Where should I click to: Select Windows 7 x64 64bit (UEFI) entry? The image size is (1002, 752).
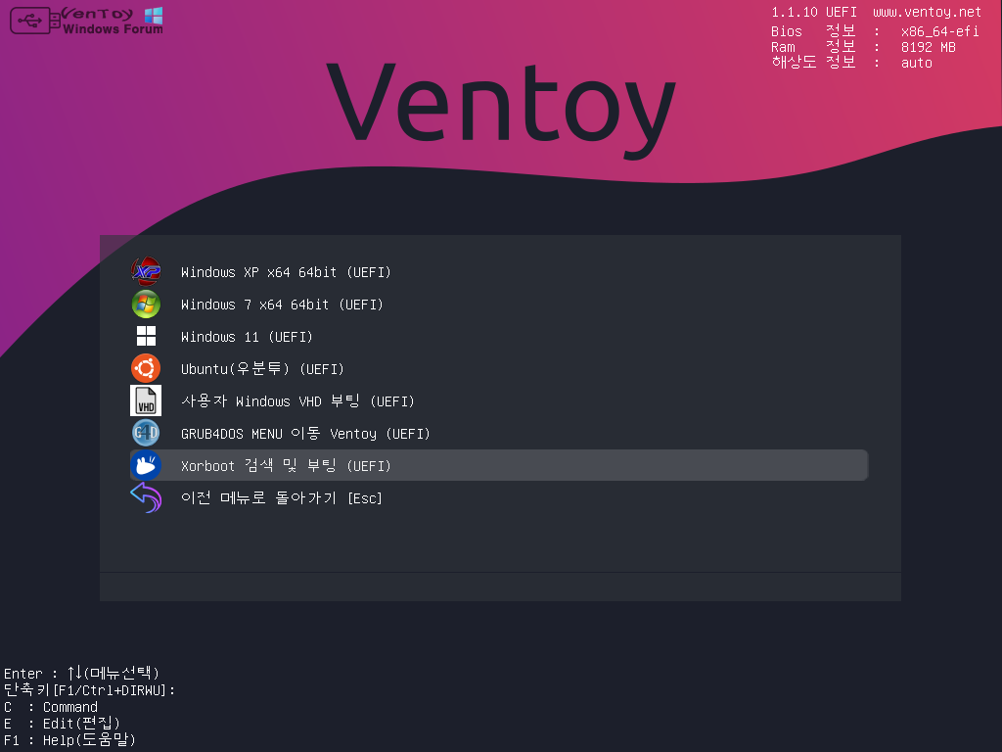(x=498, y=305)
